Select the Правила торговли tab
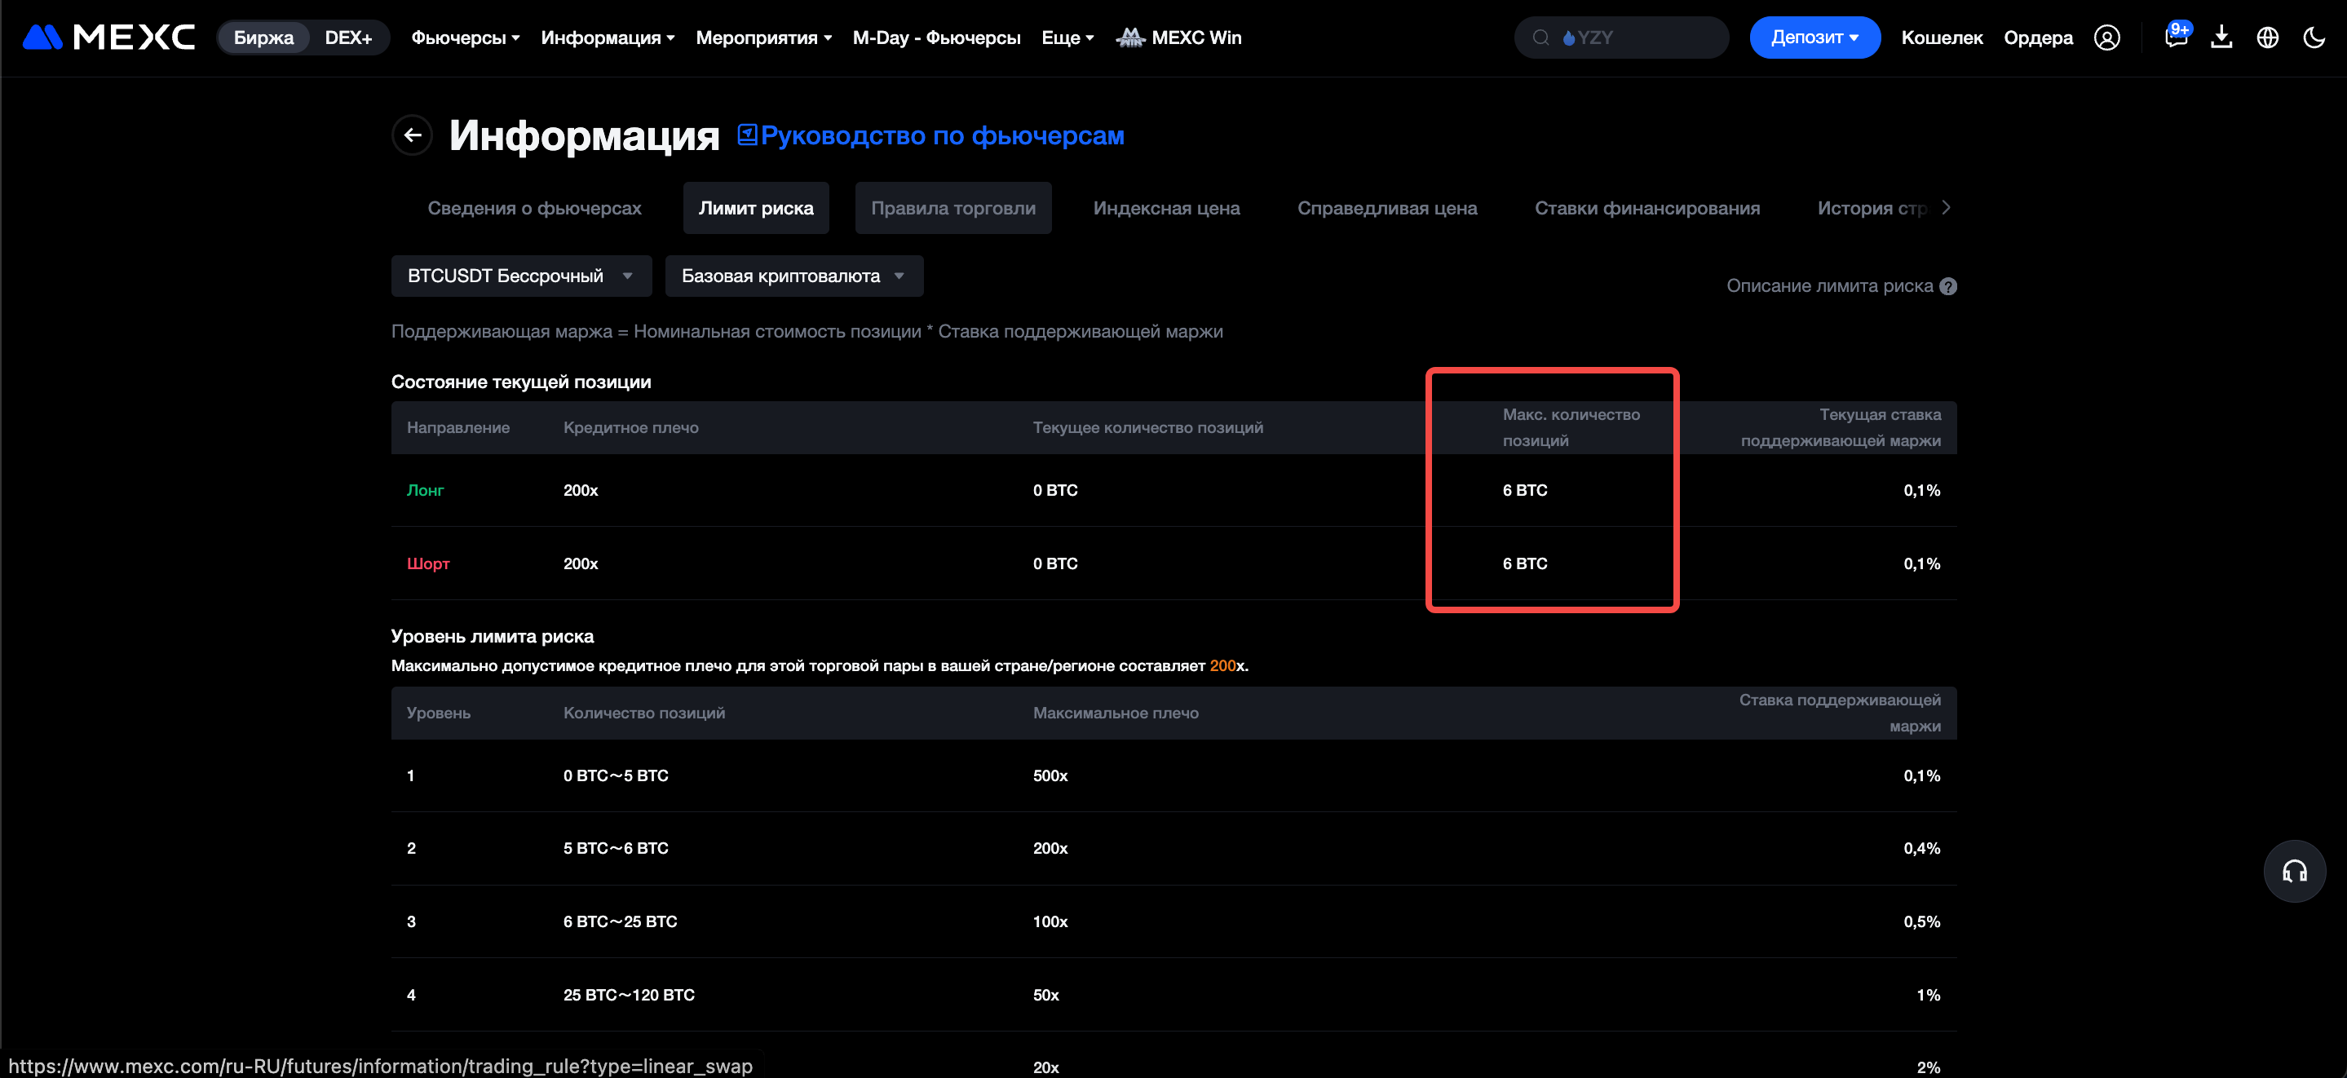Image resolution: width=2347 pixels, height=1078 pixels. (x=953, y=209)
